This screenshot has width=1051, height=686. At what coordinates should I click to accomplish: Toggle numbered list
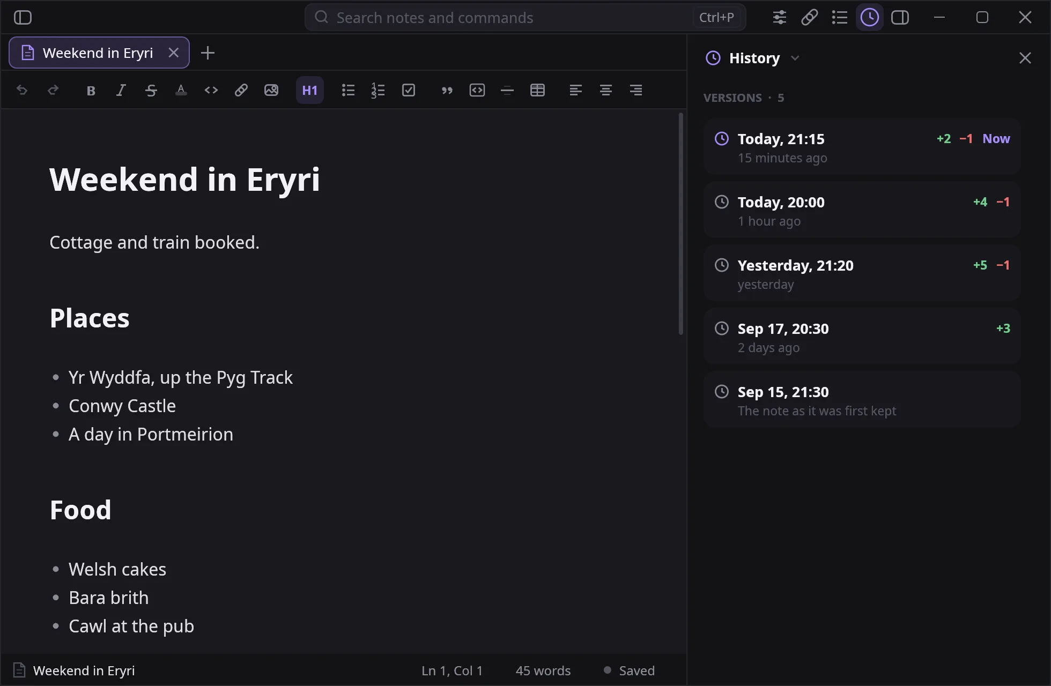379,90
